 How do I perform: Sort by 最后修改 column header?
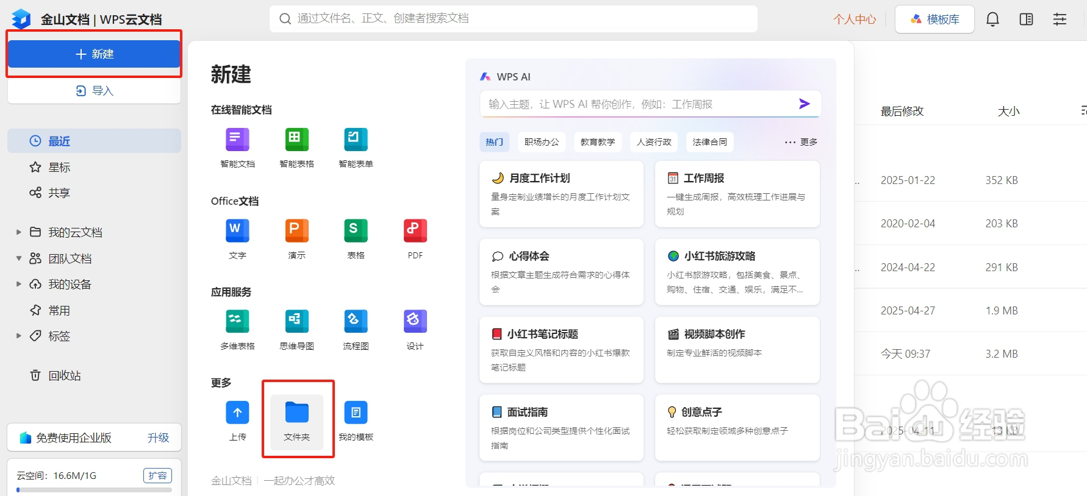[902, 111]
